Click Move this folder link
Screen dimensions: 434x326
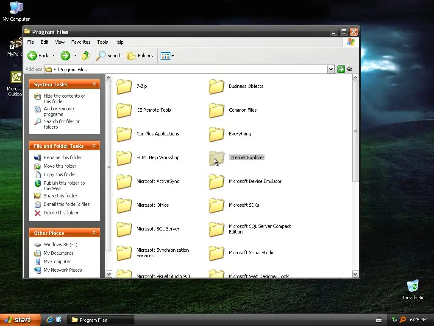60,166
